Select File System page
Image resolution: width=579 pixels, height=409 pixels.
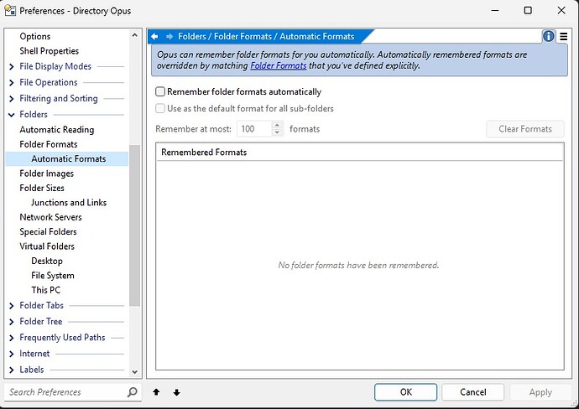point(52,276)
